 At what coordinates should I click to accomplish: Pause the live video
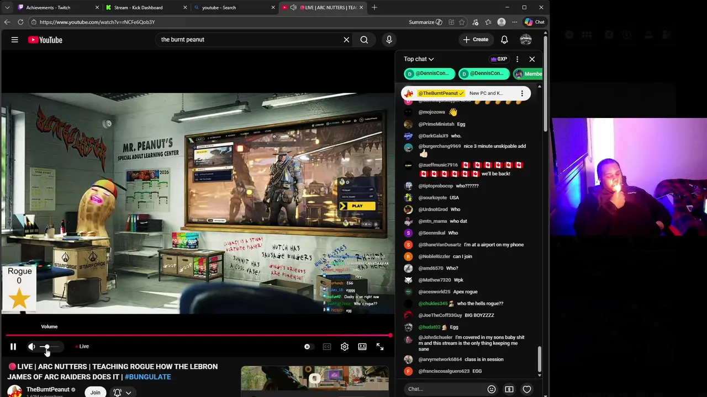click(13, 347)
